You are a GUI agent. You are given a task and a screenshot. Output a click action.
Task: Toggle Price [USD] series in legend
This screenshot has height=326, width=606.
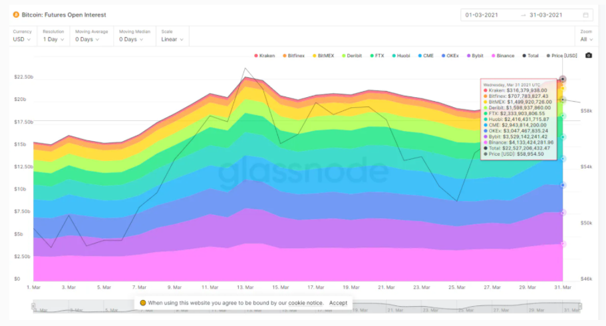click(x=561, y=56)
